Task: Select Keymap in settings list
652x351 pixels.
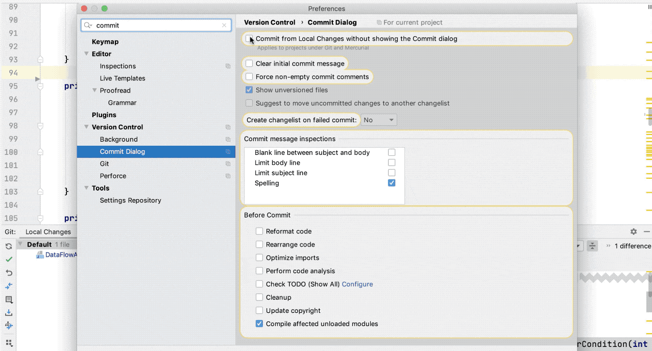Action: 105,42
